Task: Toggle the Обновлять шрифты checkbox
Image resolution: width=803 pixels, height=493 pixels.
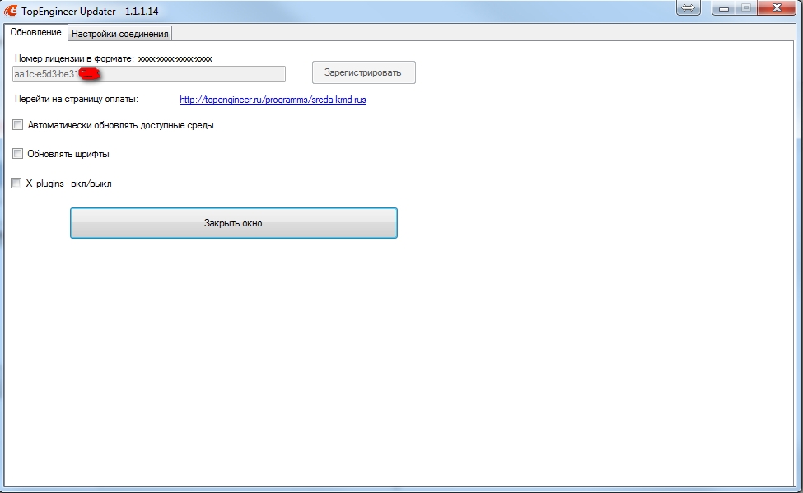Action: (18, 154)
